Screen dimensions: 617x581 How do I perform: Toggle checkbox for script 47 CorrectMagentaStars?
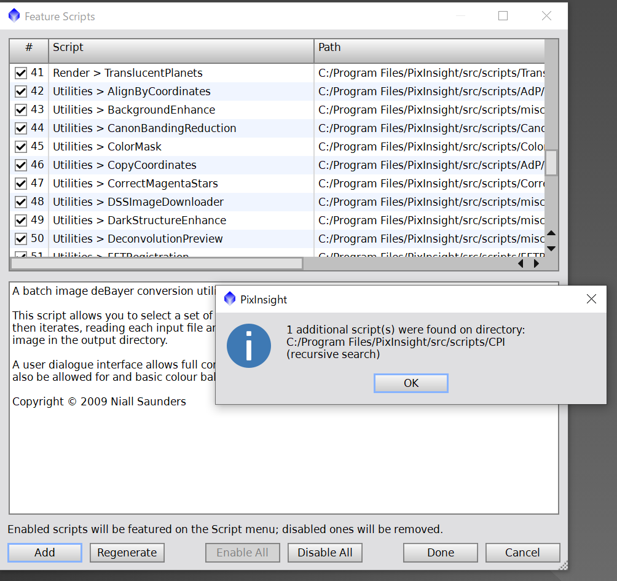click(x=20, y=183)
